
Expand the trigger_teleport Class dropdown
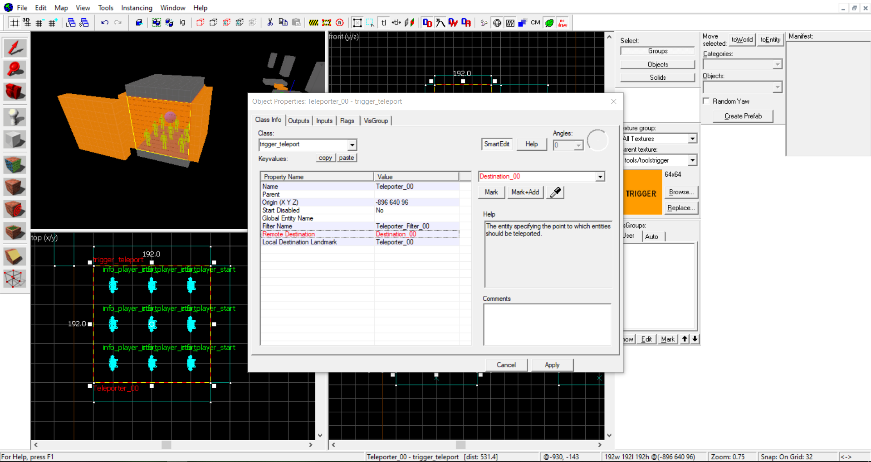(x=352, y=145)
